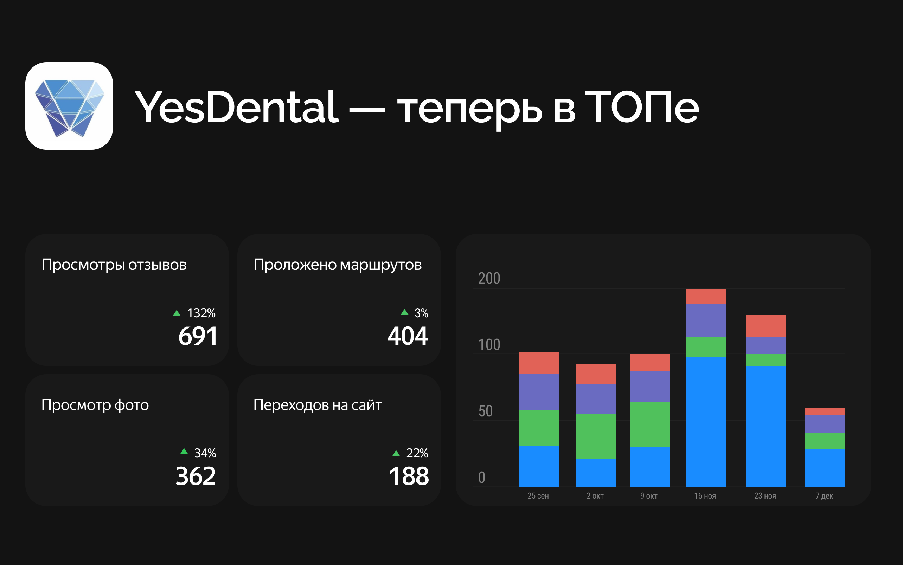Viewport: 903px width, 565px height.
Task: Select the Просмотр фото label
Action: (95, 405)
